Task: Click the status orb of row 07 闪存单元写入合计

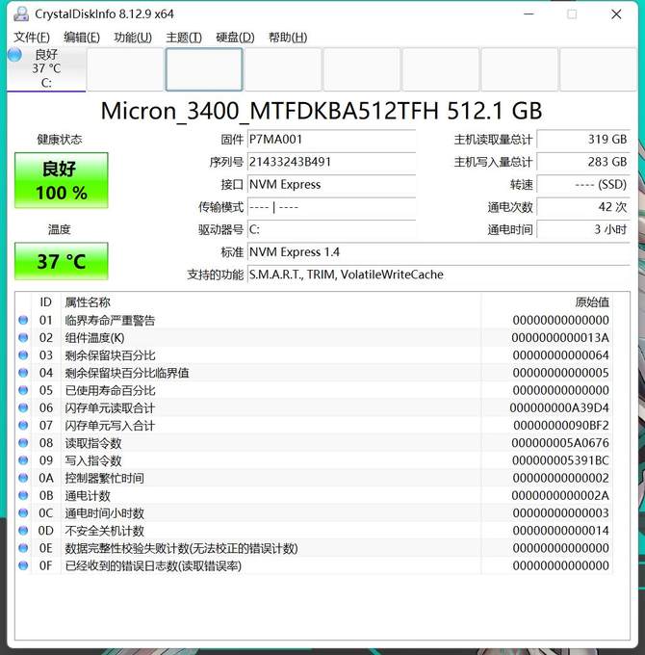Action: pos(23,425)
